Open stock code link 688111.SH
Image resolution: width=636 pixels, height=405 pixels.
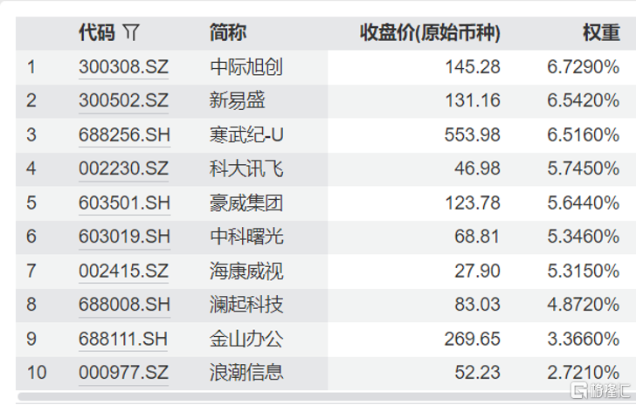click(x=123, y=340)
